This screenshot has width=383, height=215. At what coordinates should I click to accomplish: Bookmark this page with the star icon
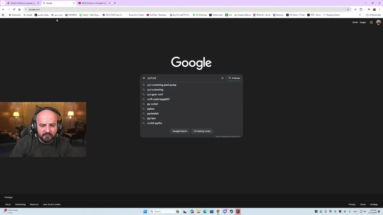click(348, 9)
